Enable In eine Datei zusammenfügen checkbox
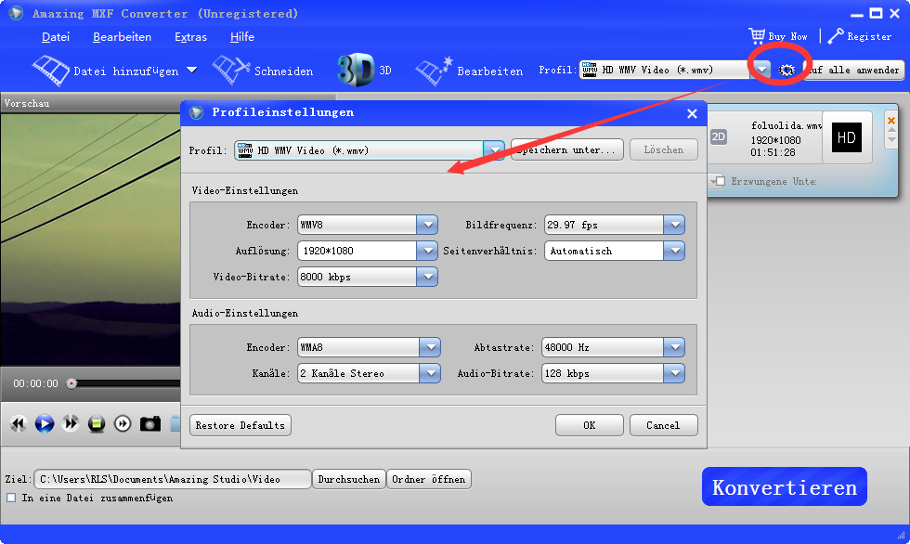Viewport: 910px width, 544px height. (11, 498)
